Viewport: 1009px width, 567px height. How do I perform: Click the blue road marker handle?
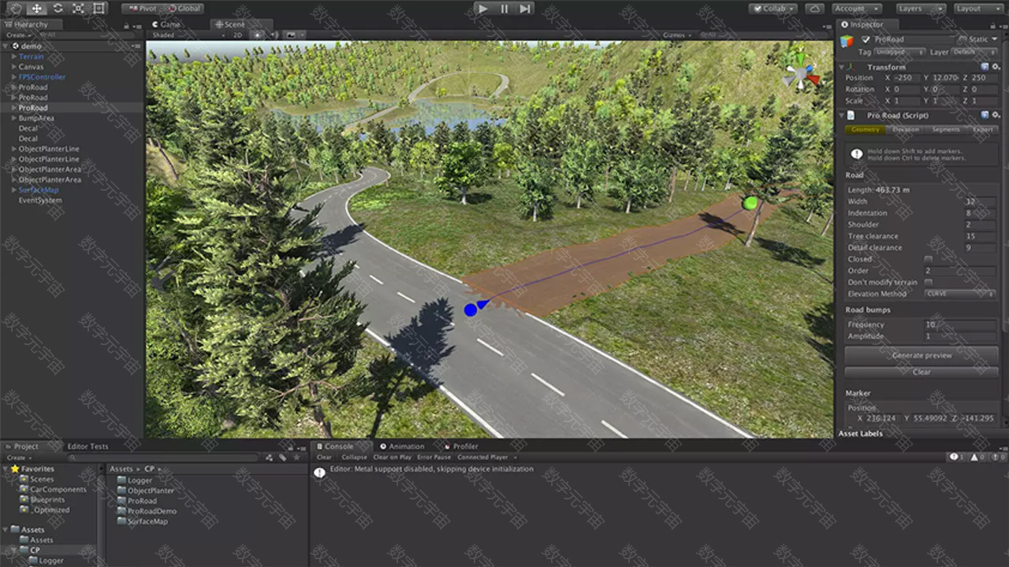point(471,309)
